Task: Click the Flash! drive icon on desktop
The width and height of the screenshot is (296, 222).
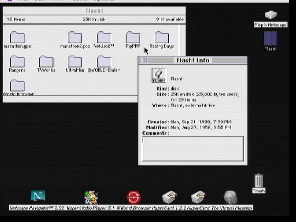Action: tap(271, 38)
